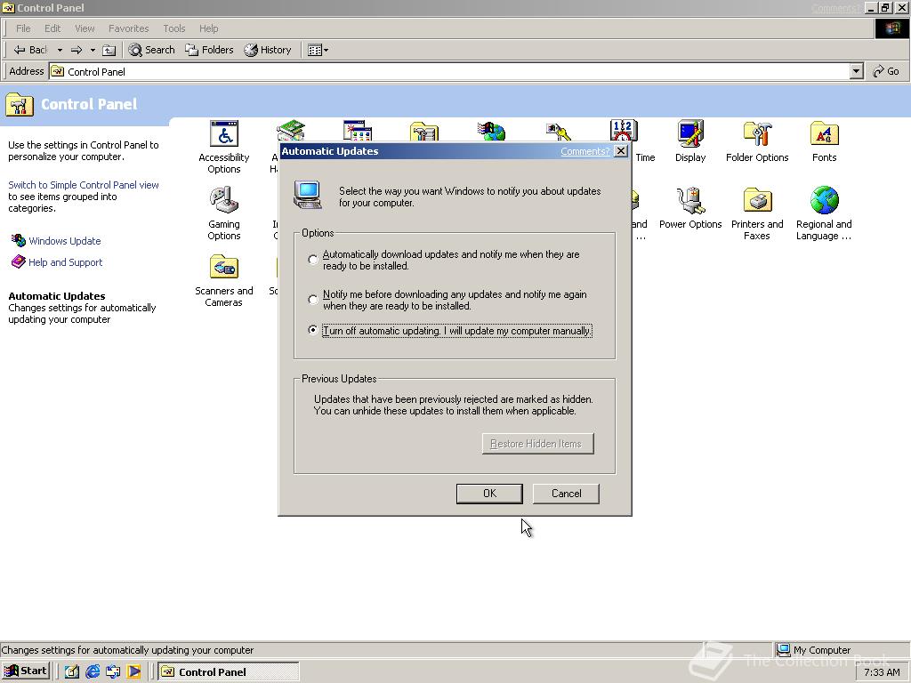911x683 pixels.
Task: Click the Restore Hidden Items button
Action: coord(538,444)
